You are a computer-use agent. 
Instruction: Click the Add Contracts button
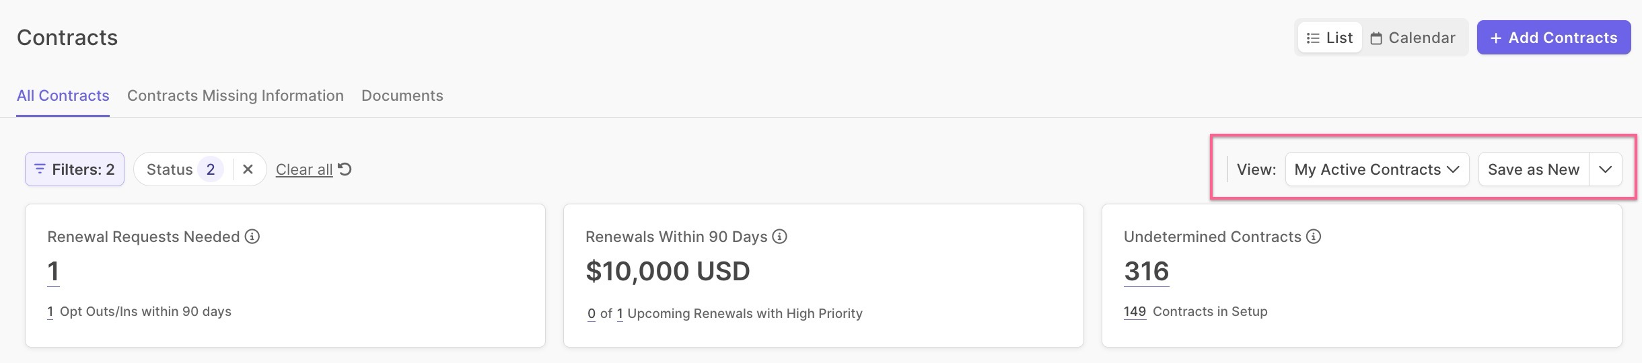1553,38
